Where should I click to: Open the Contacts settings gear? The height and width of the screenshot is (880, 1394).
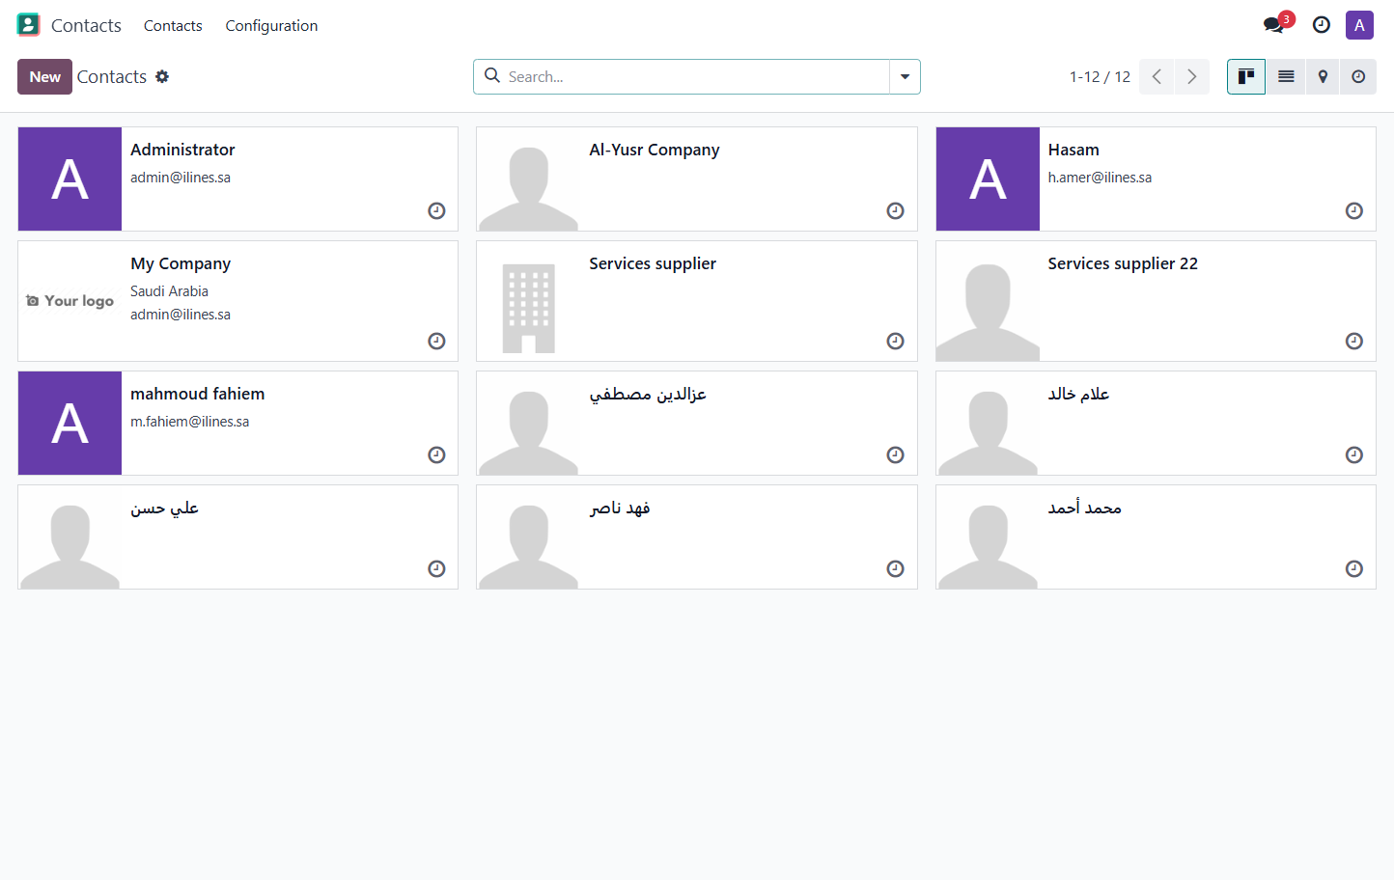tap(162, 76)
